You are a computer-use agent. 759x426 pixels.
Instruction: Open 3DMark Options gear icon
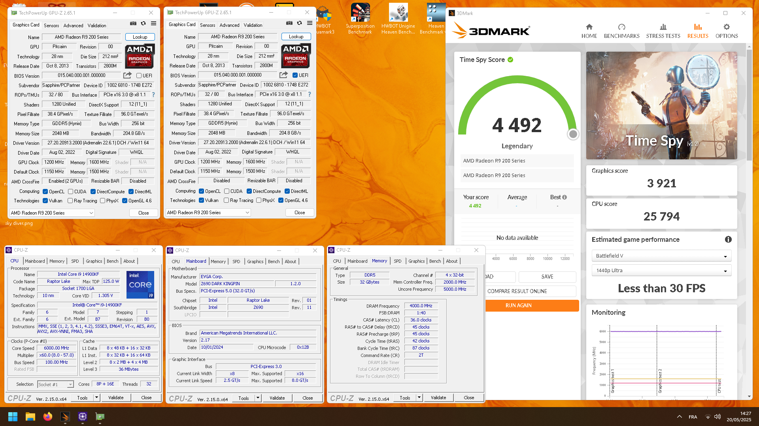[727, 27]
